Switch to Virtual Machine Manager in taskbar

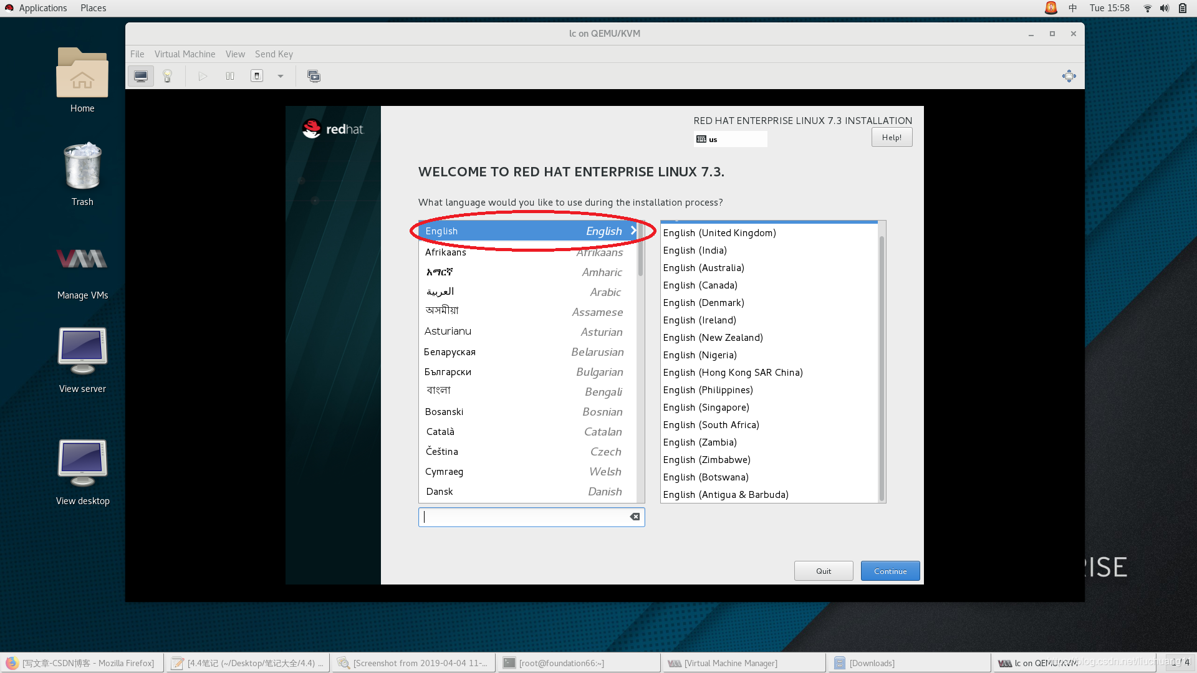pyautogui.click(x=744, y=663)
